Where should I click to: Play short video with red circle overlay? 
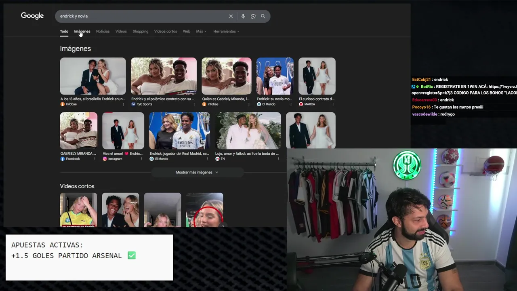[x=205, y=210]
